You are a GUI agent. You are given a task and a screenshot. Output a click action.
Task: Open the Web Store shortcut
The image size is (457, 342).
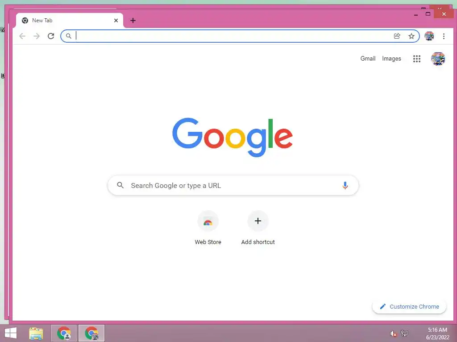(208, 228)
